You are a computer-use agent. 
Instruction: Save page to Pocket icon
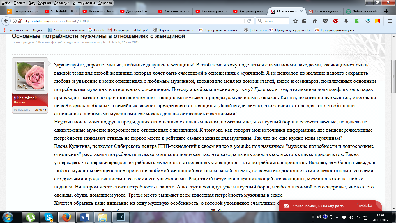tap(325, 21)
